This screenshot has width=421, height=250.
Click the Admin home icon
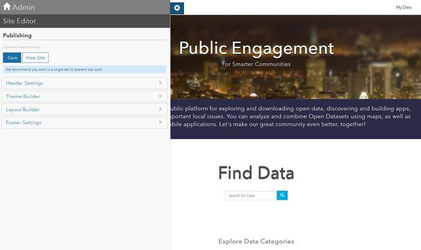point(7,7)
